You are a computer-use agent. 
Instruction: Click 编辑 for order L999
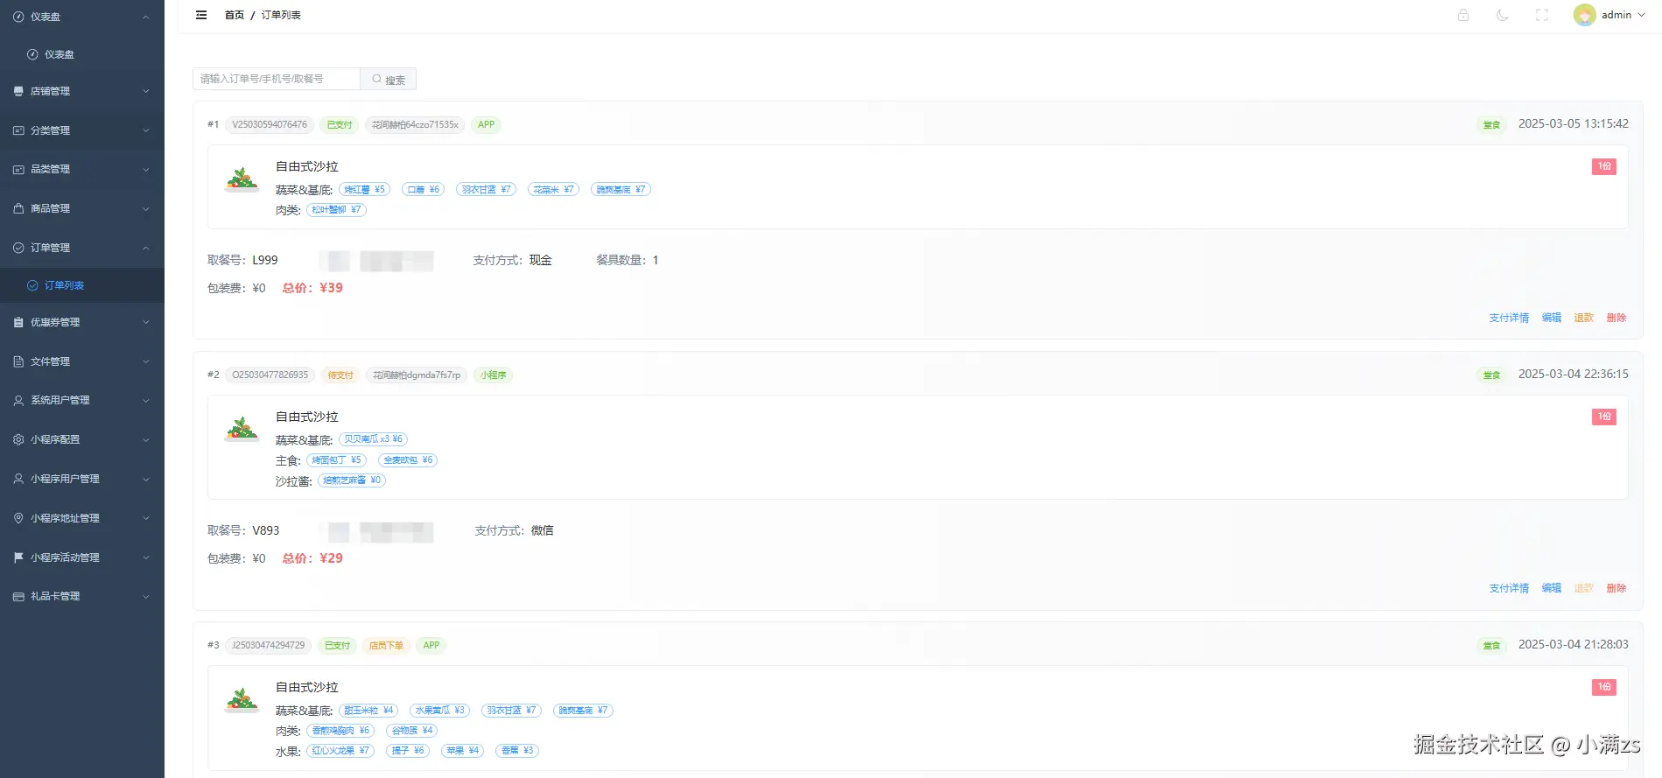point(1552,318)
